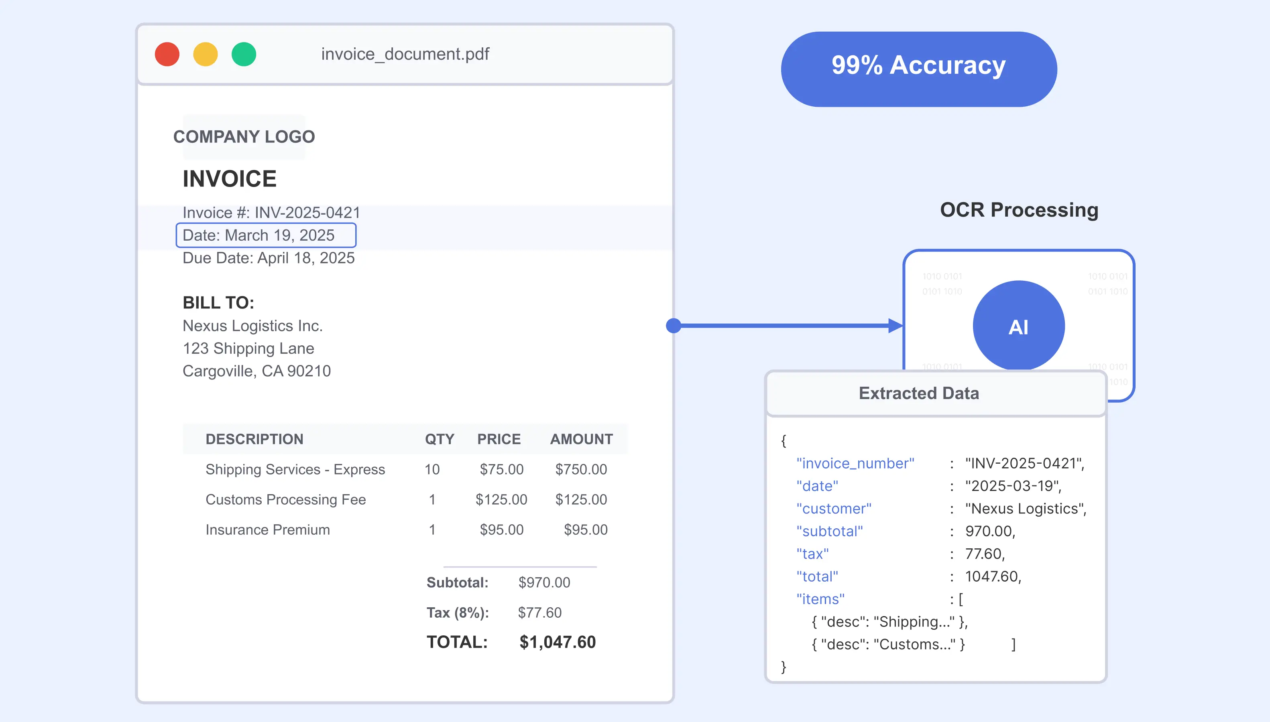This screenshot has height=722, width=1270.
Task: Click the Customs Processing Fee row description
Action: pos(286,499)
